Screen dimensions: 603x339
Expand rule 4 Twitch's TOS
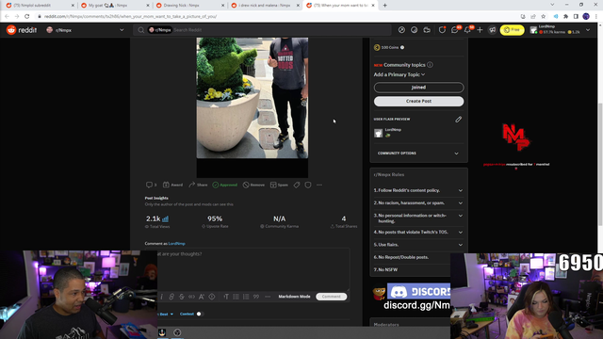point(418,233)
